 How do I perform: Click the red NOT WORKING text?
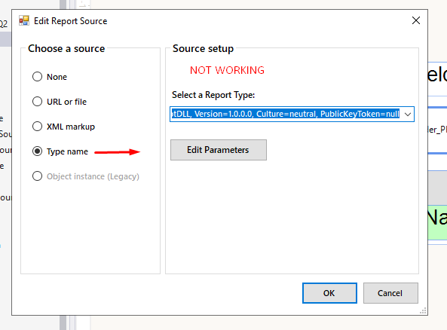[x=227, y=70]
